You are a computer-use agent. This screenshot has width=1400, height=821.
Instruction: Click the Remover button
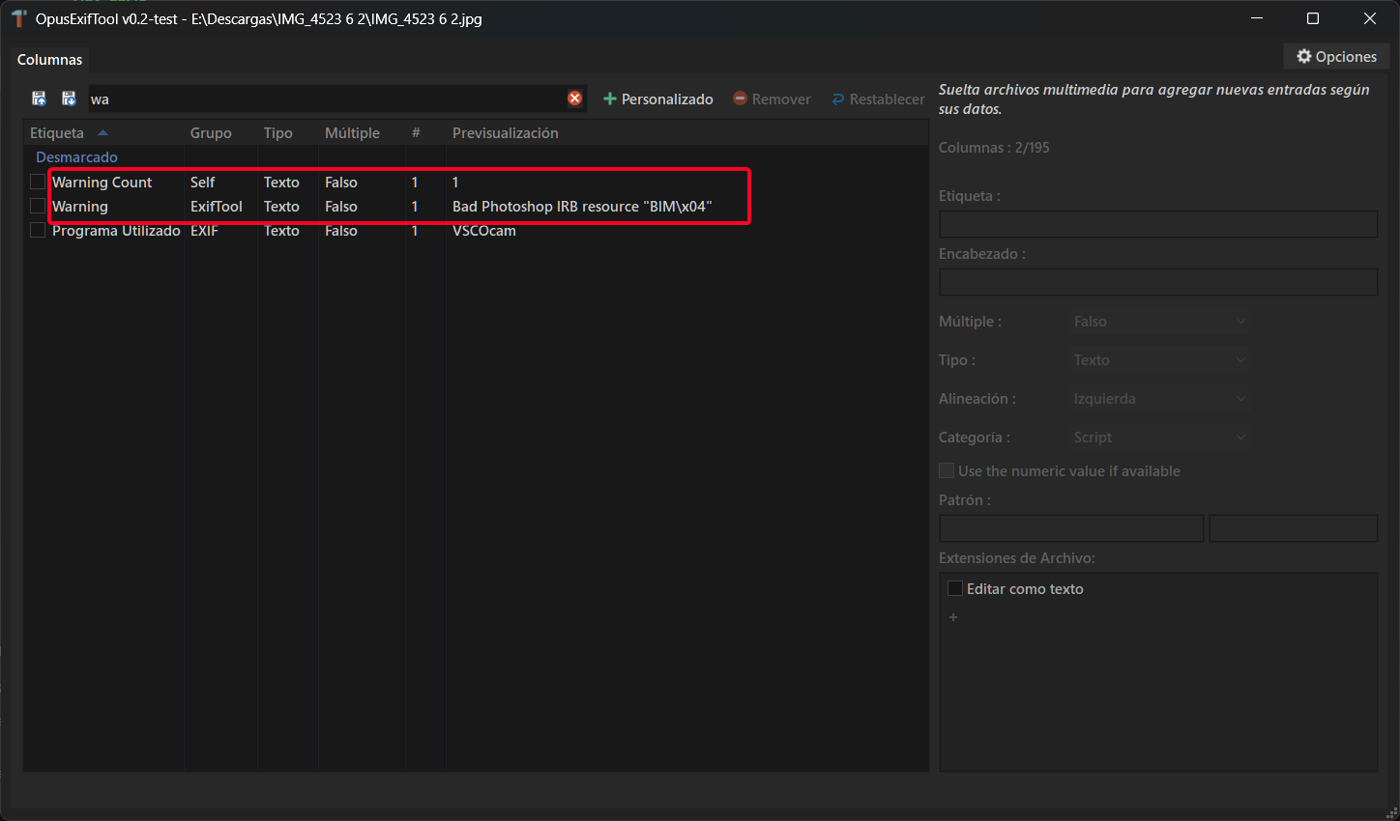(772, 99)
